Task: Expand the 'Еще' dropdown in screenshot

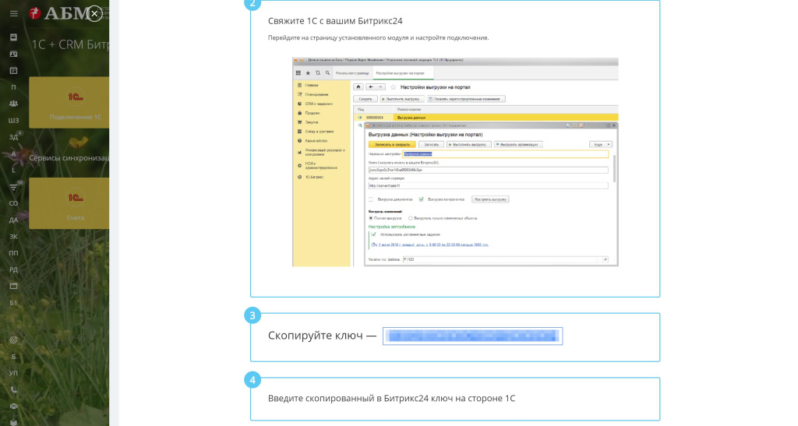Action: [x=599, y=144]
